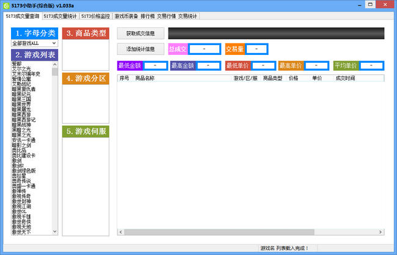Click the 添加统计信息 button
The height and width of the screenshot is (255, 397).
[x=140, y=49]
